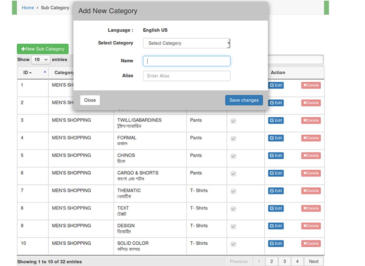Click Save changes in the dialog
Screen dimensions: 365x266
[x=244, y=100]
